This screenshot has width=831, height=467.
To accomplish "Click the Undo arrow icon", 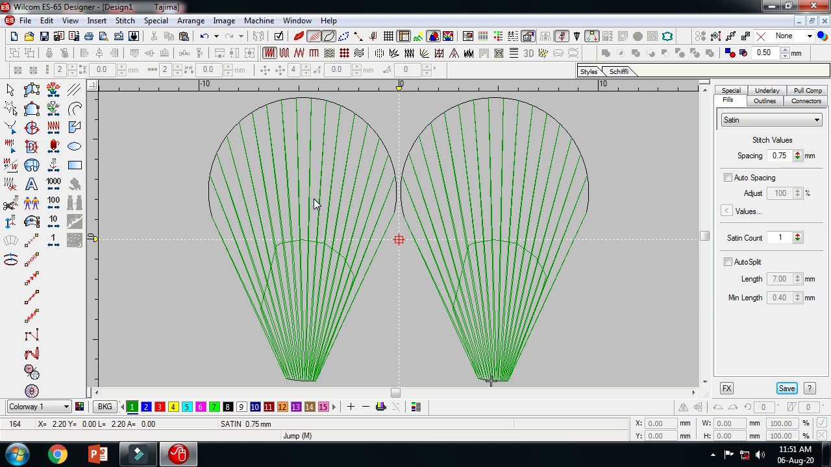I will [x=205, y=36].
